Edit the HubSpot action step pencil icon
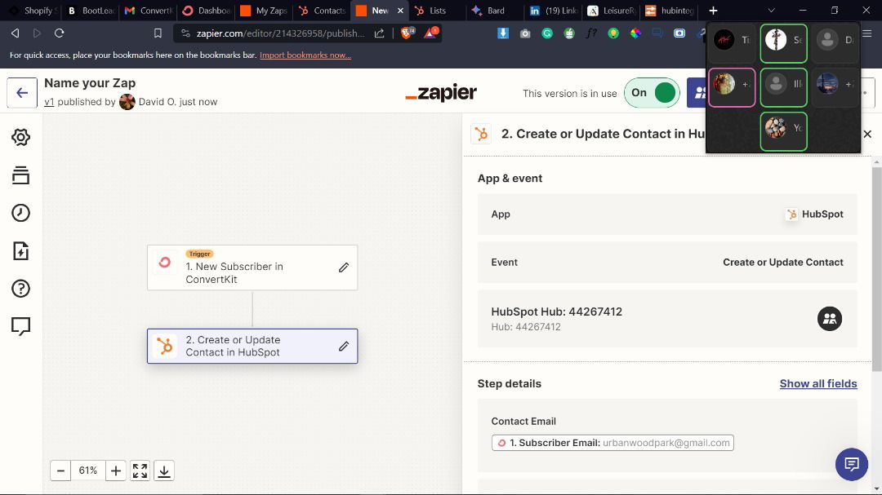Screen dimensions: 882x495 344,347
